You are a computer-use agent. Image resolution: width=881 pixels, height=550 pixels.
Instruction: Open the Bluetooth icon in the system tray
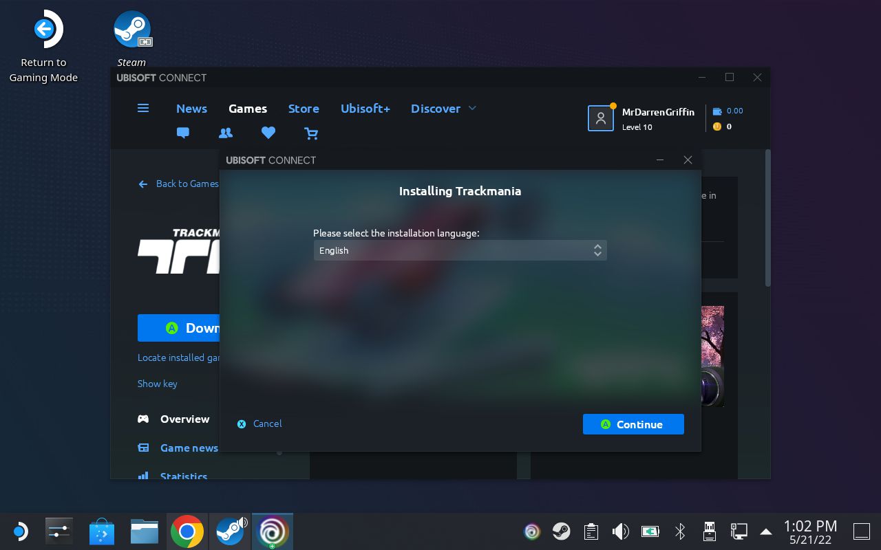tap(679, 531)
